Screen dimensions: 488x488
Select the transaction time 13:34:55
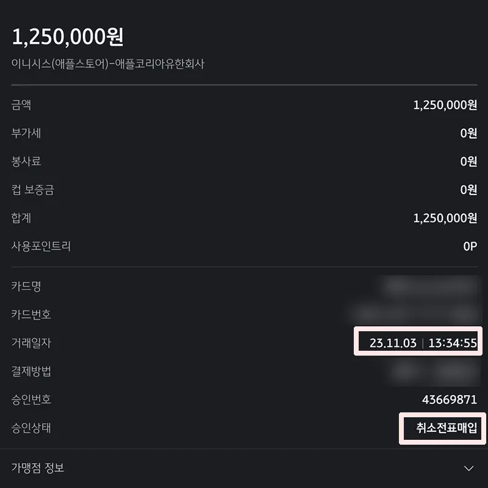453,343
